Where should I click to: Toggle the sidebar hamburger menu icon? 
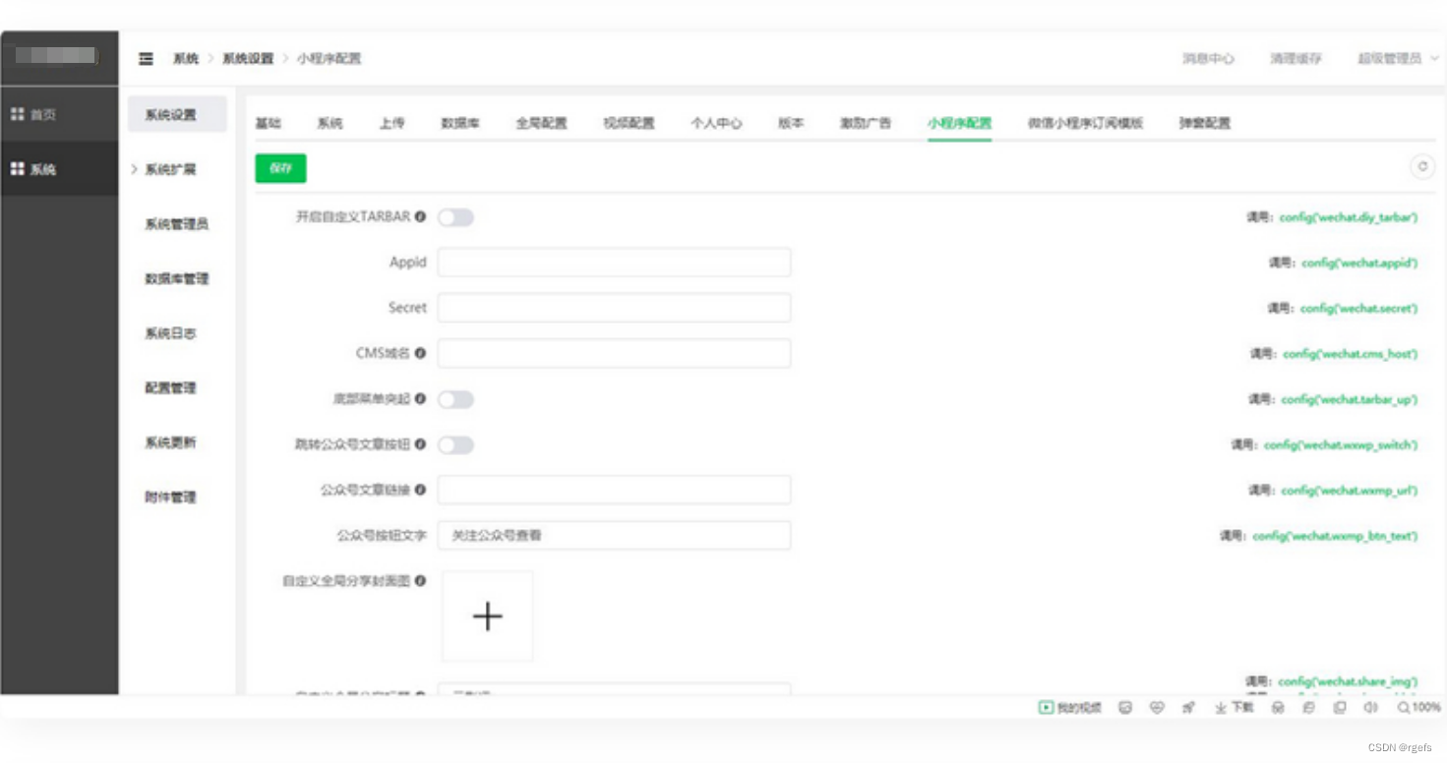[146, 59]
